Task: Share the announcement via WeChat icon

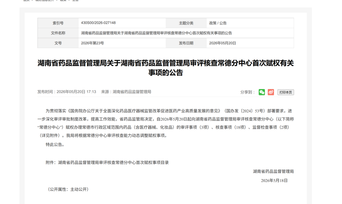Action: coord(262,92)
